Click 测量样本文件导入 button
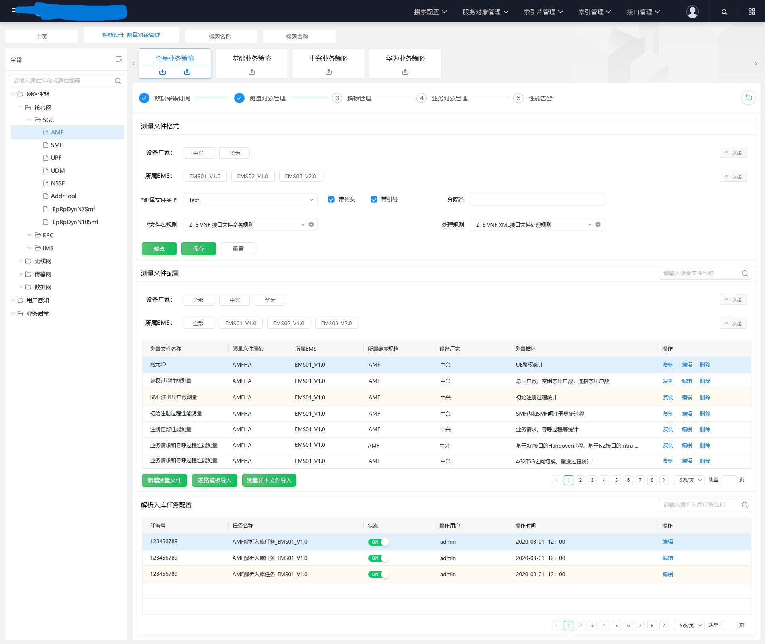Screen dimensions: 765x644 268,480
